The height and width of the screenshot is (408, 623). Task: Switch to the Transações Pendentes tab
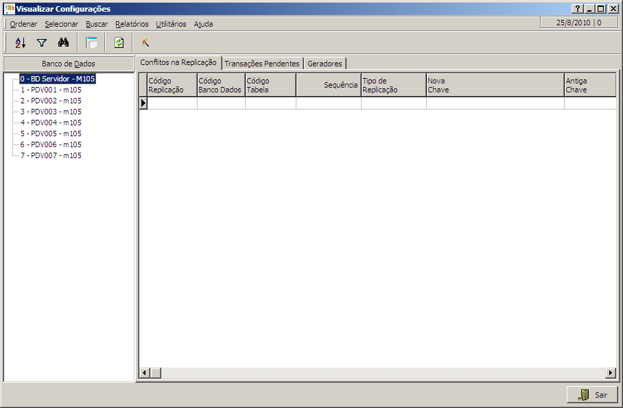click(x=262, y=64)
